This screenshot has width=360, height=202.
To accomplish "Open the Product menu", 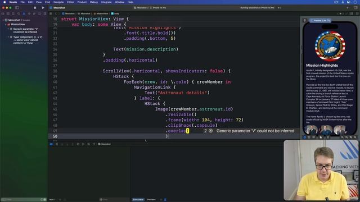I will coord(82,2).
